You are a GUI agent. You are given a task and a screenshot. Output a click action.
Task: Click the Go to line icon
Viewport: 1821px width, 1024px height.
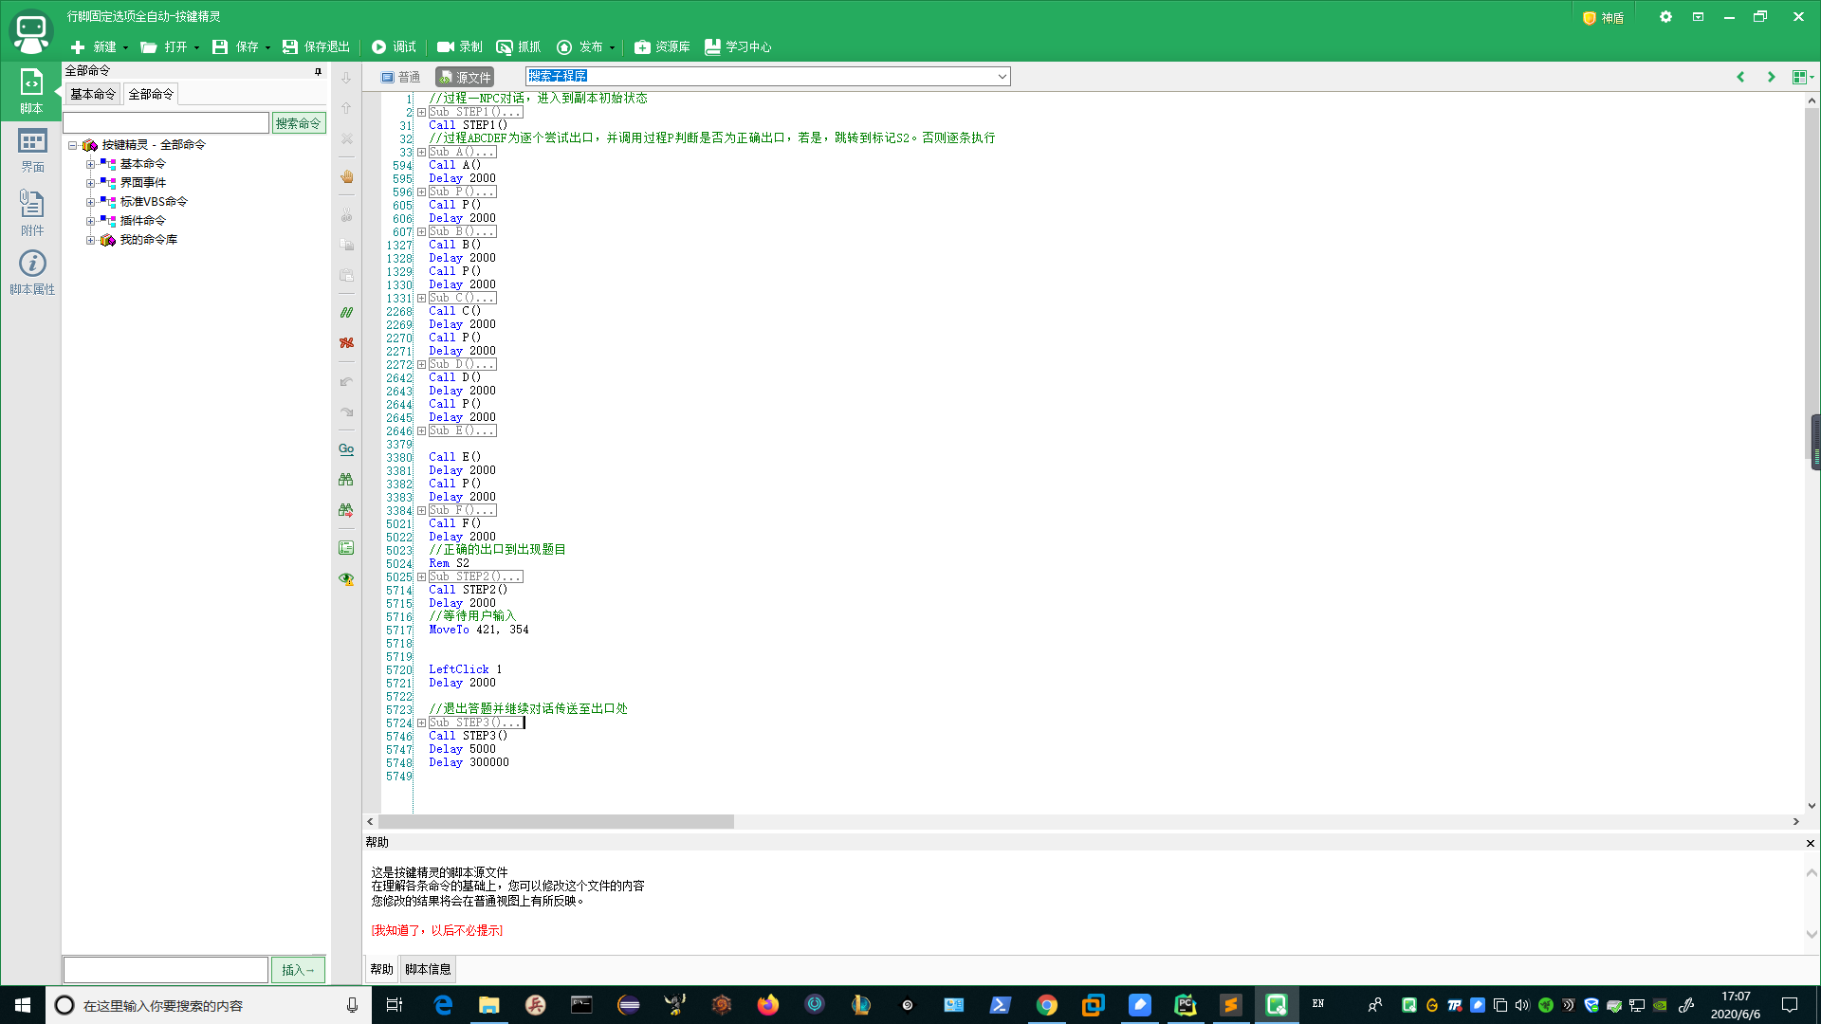coord(346,449)
